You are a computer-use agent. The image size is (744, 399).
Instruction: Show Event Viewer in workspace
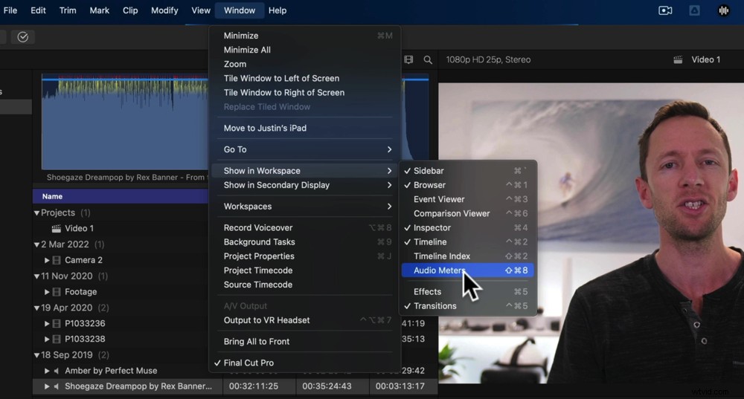click(467, 199)
